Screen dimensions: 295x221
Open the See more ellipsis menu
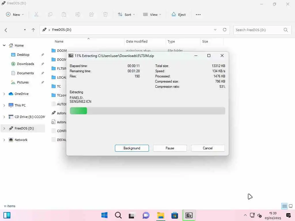pos(198,14)
